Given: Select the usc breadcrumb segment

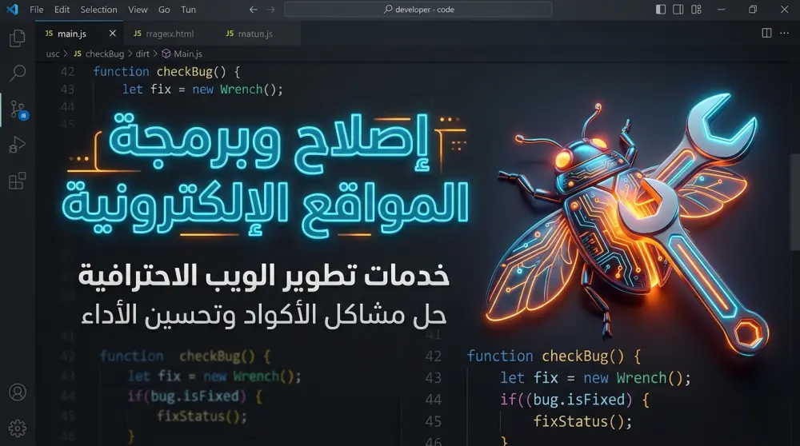Looking at the screenshot, I should point(53,54).
